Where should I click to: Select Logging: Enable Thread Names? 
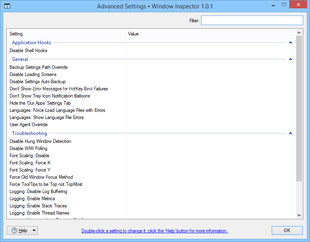pyautogui.click(x=39, y=213)
